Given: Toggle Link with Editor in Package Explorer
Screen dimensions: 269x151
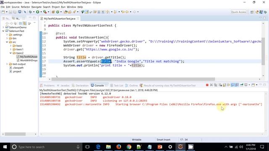Looking at the screenshot, I should pyautogui.click(x=25, y=23).
